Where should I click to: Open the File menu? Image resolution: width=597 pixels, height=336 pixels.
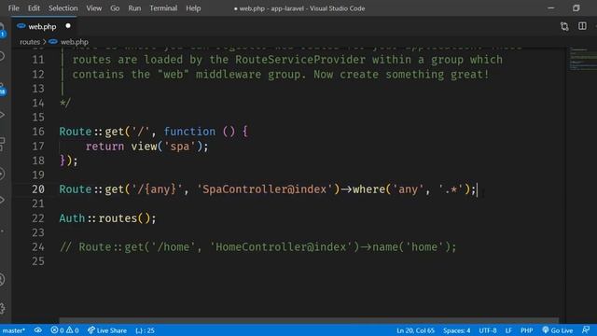click(13, 8)
